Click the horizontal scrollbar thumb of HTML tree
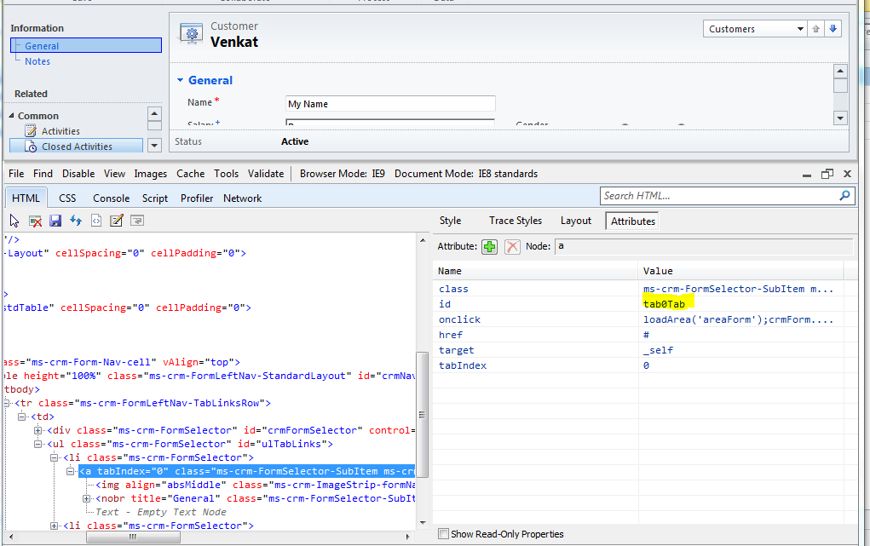Screen dimensions: 870x546 [x=133, y=537]
